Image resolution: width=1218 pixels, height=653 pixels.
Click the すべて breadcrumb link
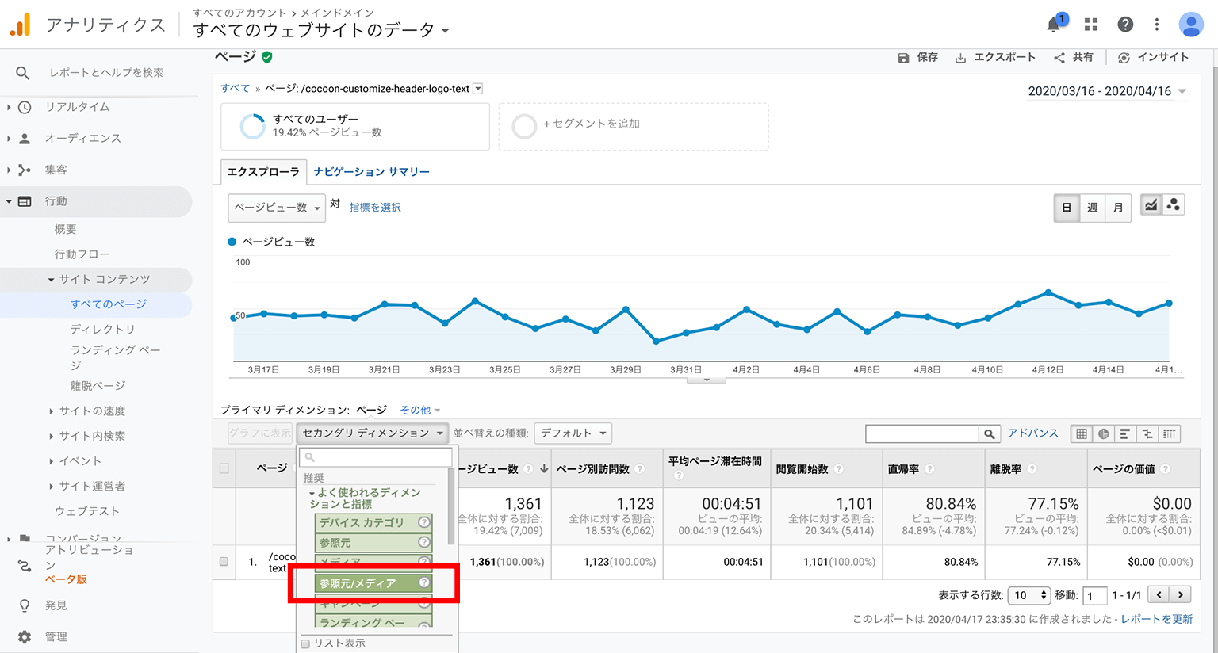(x=235, y=89)
